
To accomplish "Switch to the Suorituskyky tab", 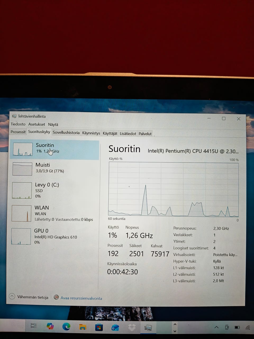I will pyautogui.click(x=39, y=132).
